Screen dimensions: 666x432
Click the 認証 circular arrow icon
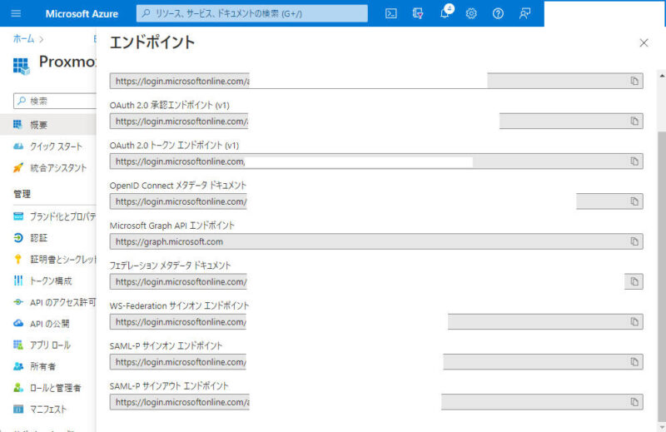pos(17,238)
